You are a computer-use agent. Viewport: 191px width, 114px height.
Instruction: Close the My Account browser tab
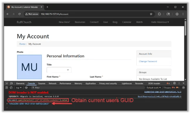point(41,7)
